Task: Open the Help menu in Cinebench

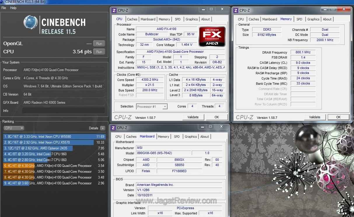Action: click(x=13, y=8)
